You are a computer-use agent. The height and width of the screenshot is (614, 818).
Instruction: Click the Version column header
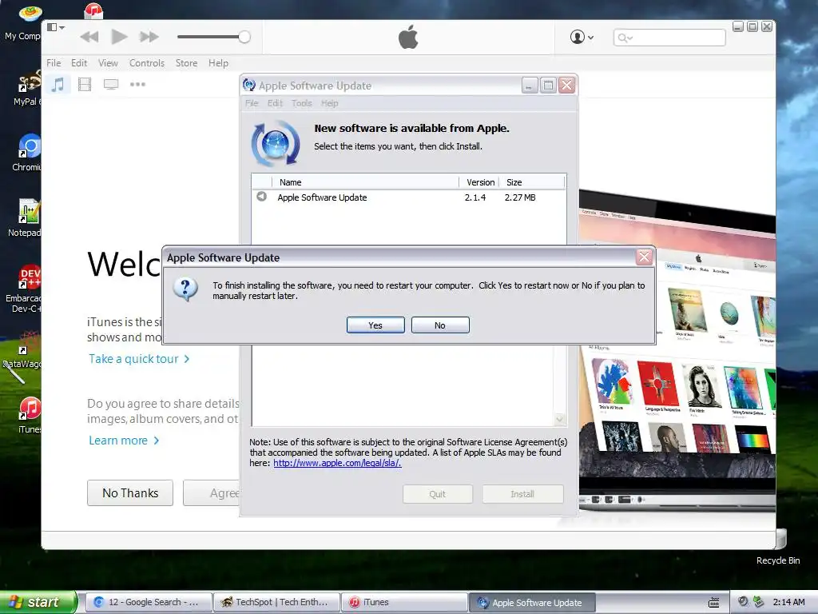tap(480, 182)
